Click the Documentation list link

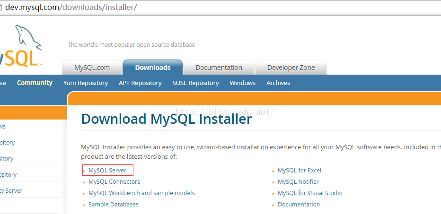[x=299, y=204]
